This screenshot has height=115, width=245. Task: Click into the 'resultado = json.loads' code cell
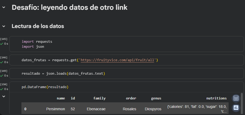point(126,73)
